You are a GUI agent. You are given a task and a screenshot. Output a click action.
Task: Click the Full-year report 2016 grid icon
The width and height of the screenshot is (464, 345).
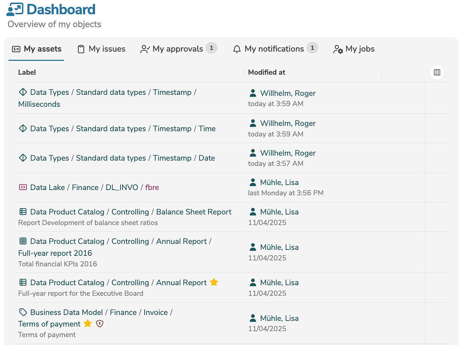point(23,241)
